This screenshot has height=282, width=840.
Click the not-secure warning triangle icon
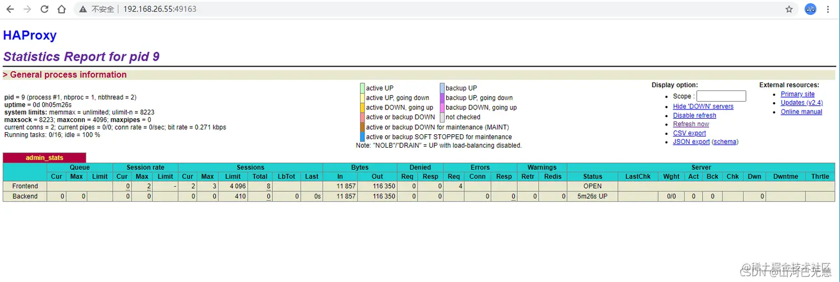83,9
